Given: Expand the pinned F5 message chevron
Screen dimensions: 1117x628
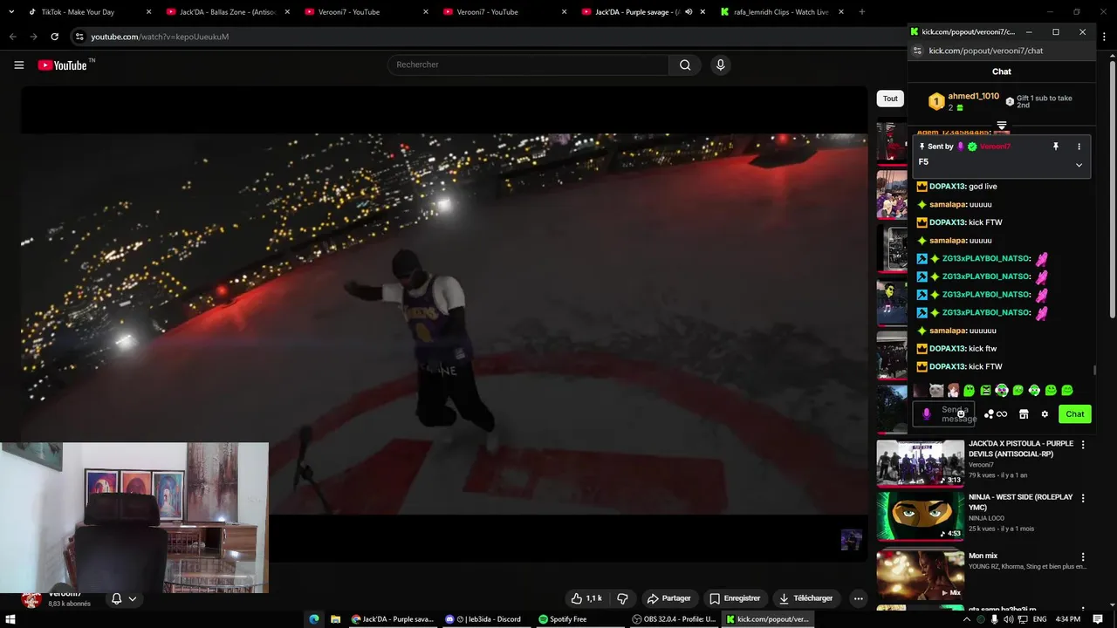Looking at the screenshot, I should (1079, 165).
